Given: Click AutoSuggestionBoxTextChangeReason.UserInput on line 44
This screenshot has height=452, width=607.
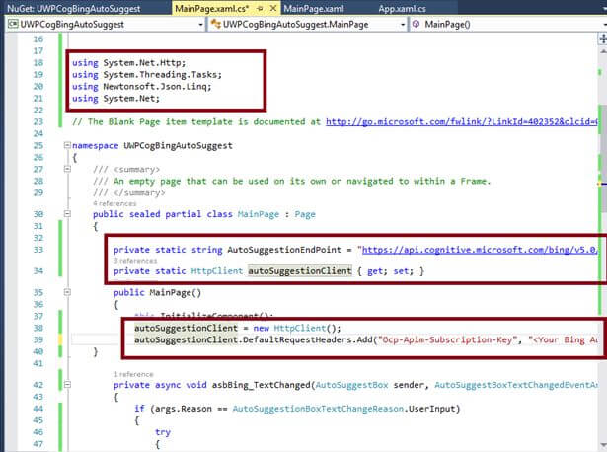Looking at the screenshot, I should click(x=346, y=409).
